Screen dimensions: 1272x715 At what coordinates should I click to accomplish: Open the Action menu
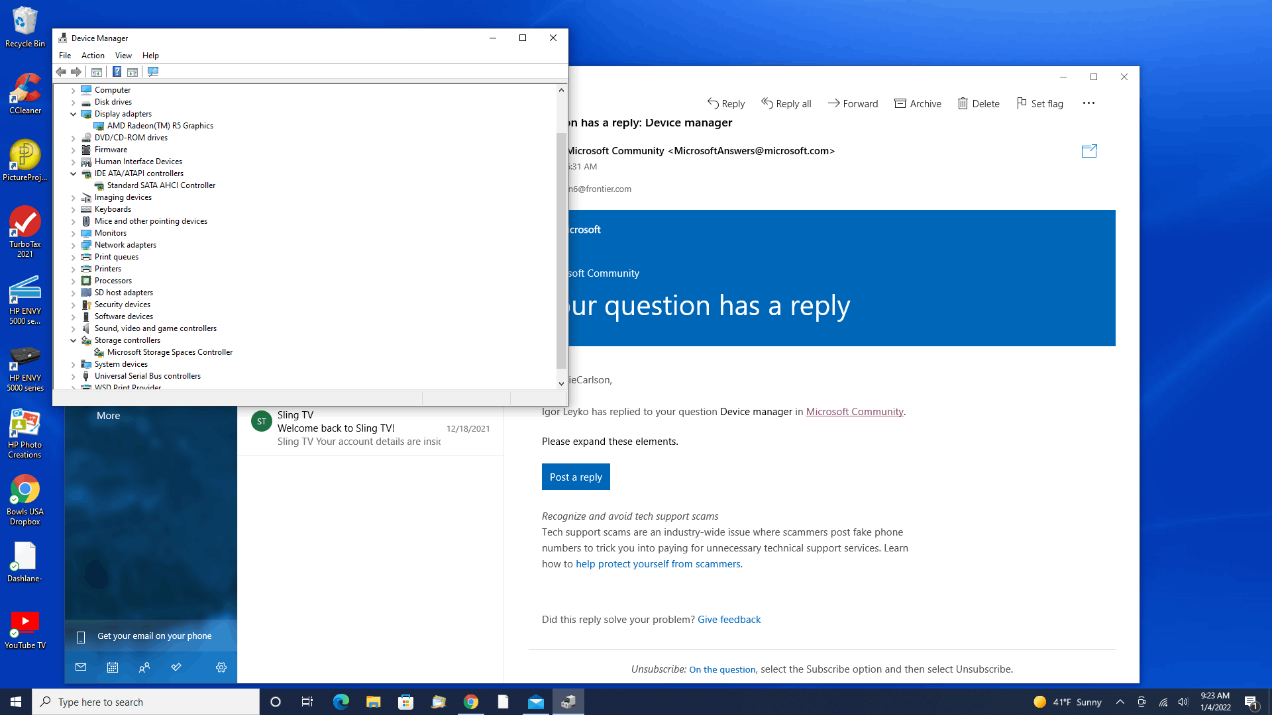tap(93, 56)
